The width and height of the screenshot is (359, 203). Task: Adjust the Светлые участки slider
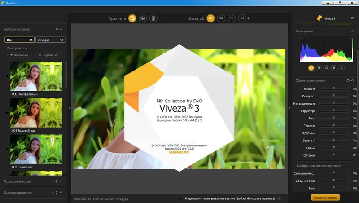coord(333,173)
